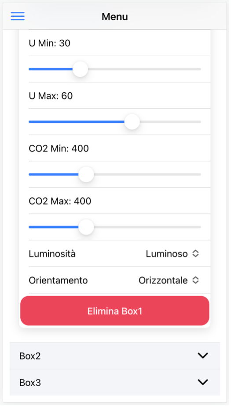
Task: Click the CO2 Max slider knob
Action: 86,227
